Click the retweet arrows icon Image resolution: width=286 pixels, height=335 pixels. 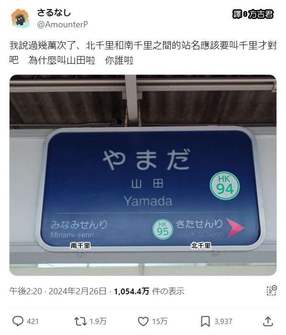click(x=80, y=321)
